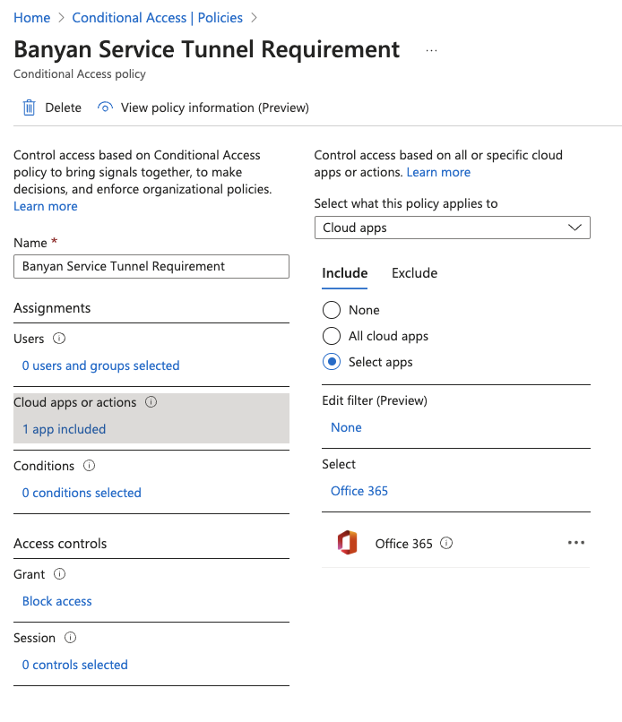
Task: Click the info icon next to Conditions
Action: 89,466
